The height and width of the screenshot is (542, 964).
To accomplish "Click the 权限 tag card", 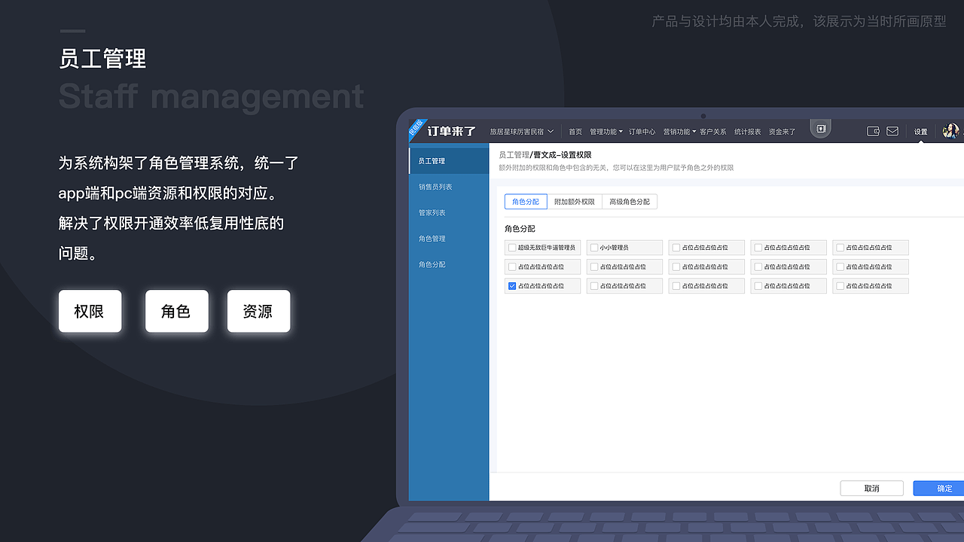I will coord(90,312).
